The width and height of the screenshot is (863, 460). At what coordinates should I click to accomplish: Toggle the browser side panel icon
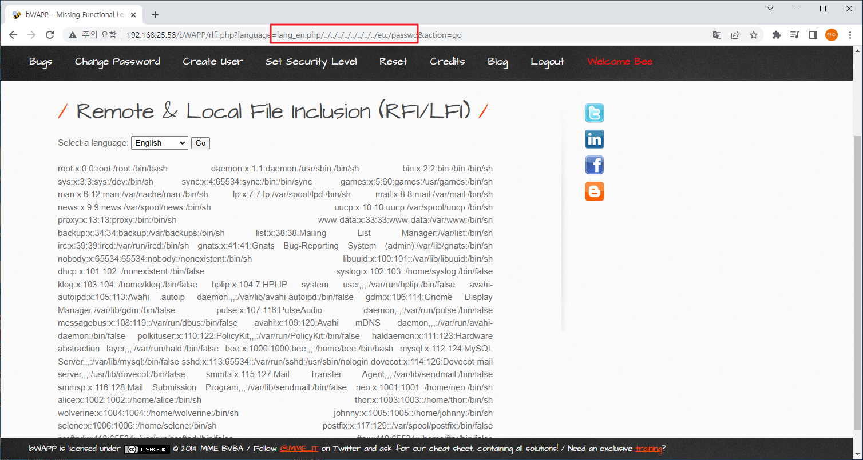813,35
